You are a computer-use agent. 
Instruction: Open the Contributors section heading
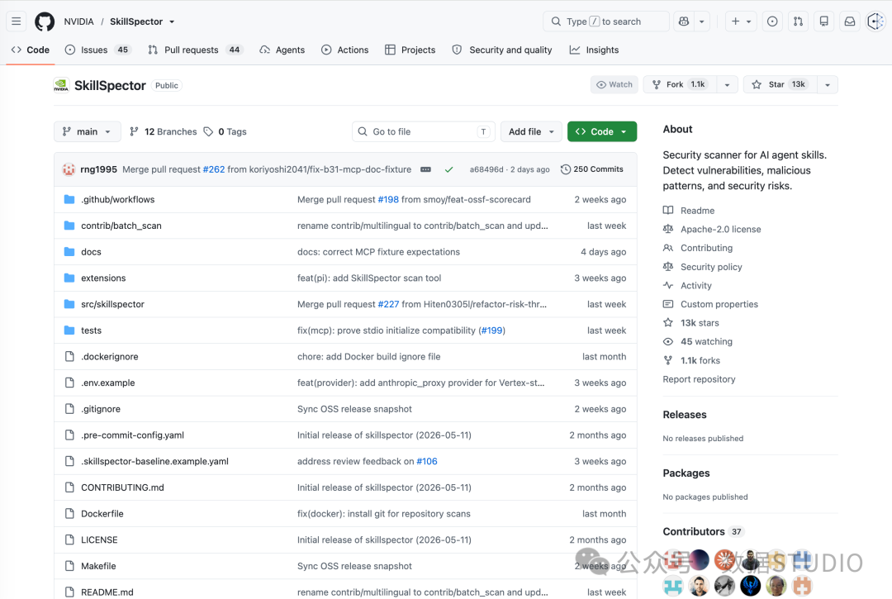694,531
